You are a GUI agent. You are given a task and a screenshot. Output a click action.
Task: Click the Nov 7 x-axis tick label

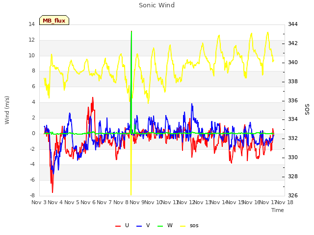105,202
